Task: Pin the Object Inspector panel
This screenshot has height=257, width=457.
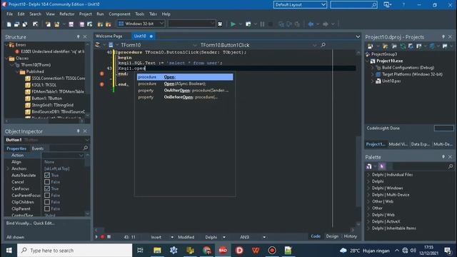Action: point(78,131)
